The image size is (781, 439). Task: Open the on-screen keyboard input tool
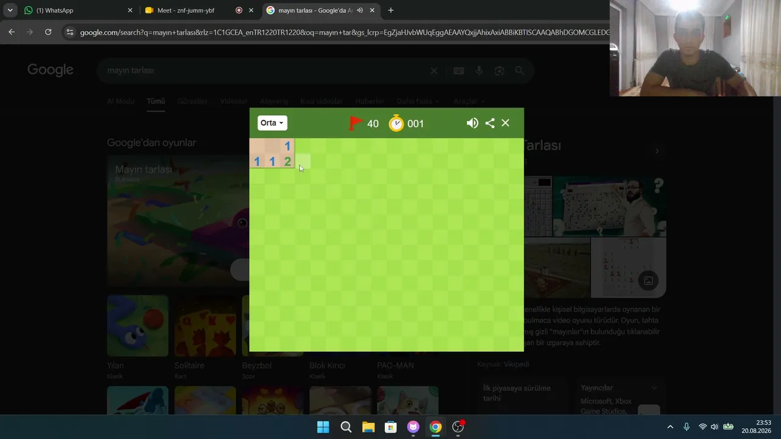pos(459,71)
